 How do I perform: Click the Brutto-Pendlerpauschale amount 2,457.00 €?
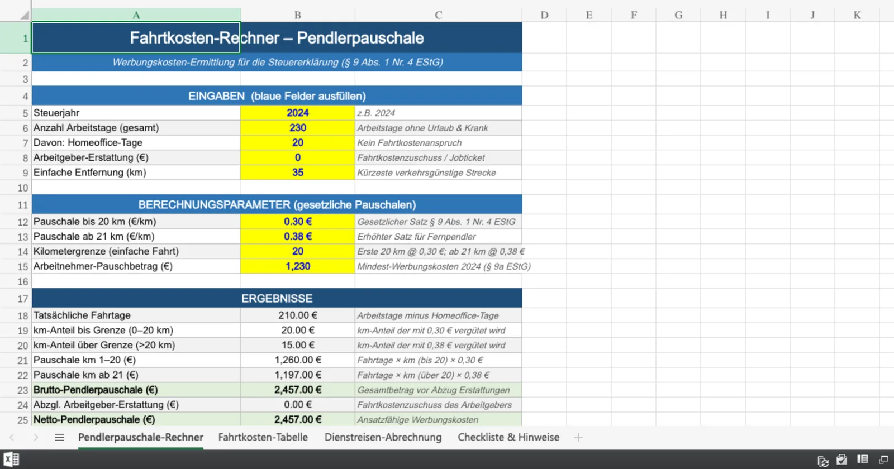click(298, 390)
